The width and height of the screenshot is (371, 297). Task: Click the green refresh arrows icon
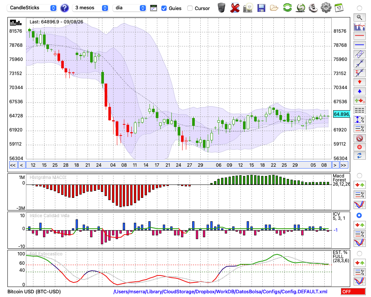pyautogui.click(x=287, y=8)
